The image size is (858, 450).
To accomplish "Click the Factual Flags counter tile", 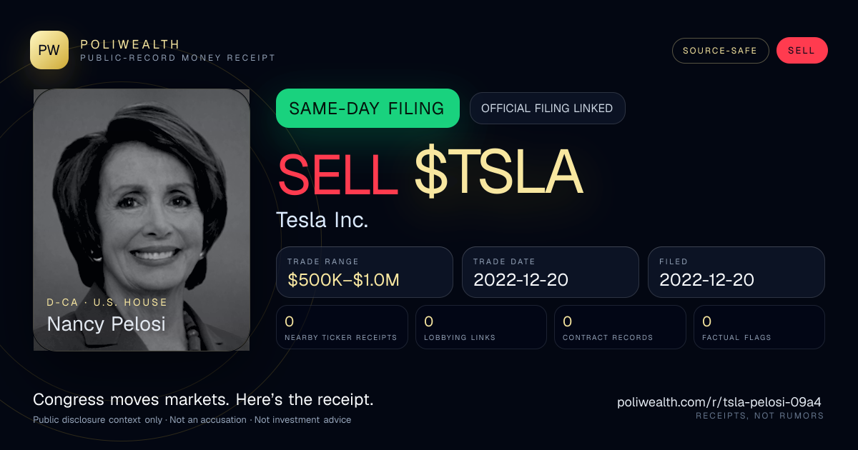I will [759, 327].
